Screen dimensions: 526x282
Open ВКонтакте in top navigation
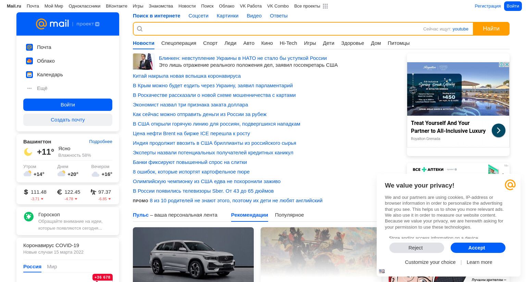(116, 6)
